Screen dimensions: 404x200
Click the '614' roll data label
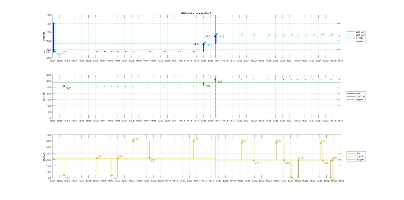[x=301, y=158]
